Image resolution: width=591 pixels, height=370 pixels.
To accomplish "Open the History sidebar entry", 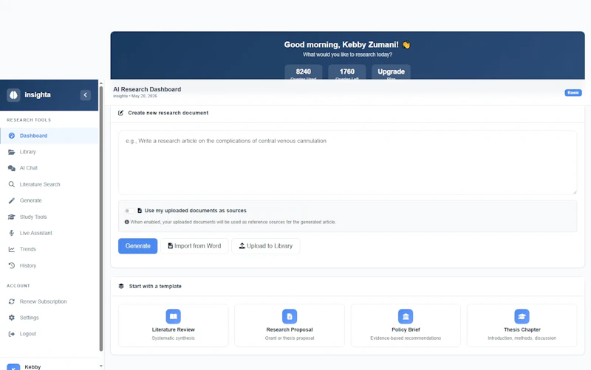I will point(49,265).
